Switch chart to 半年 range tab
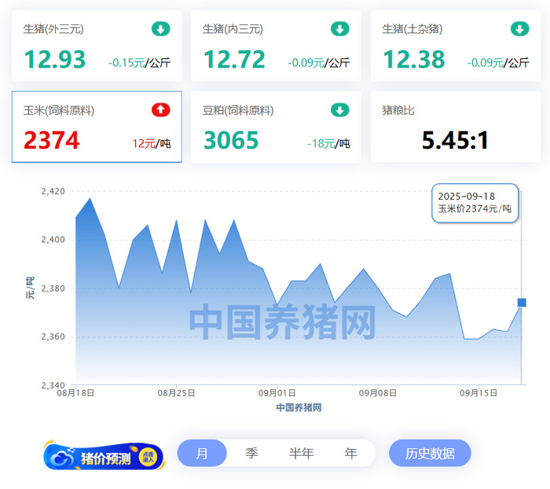This screenshot has width=550, height=489. 301,453
